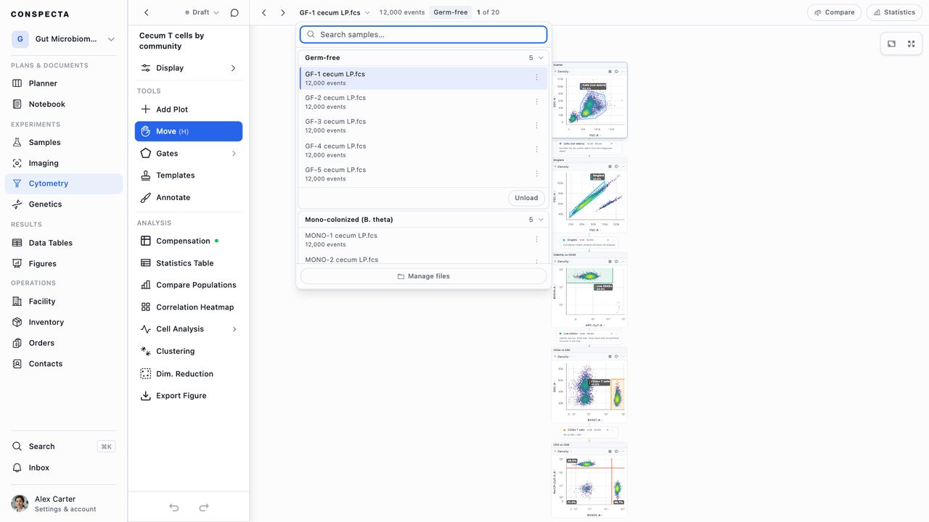929x522 pixels.
Task: Open the Draft status dropdown
Action: tap(202, 12)
